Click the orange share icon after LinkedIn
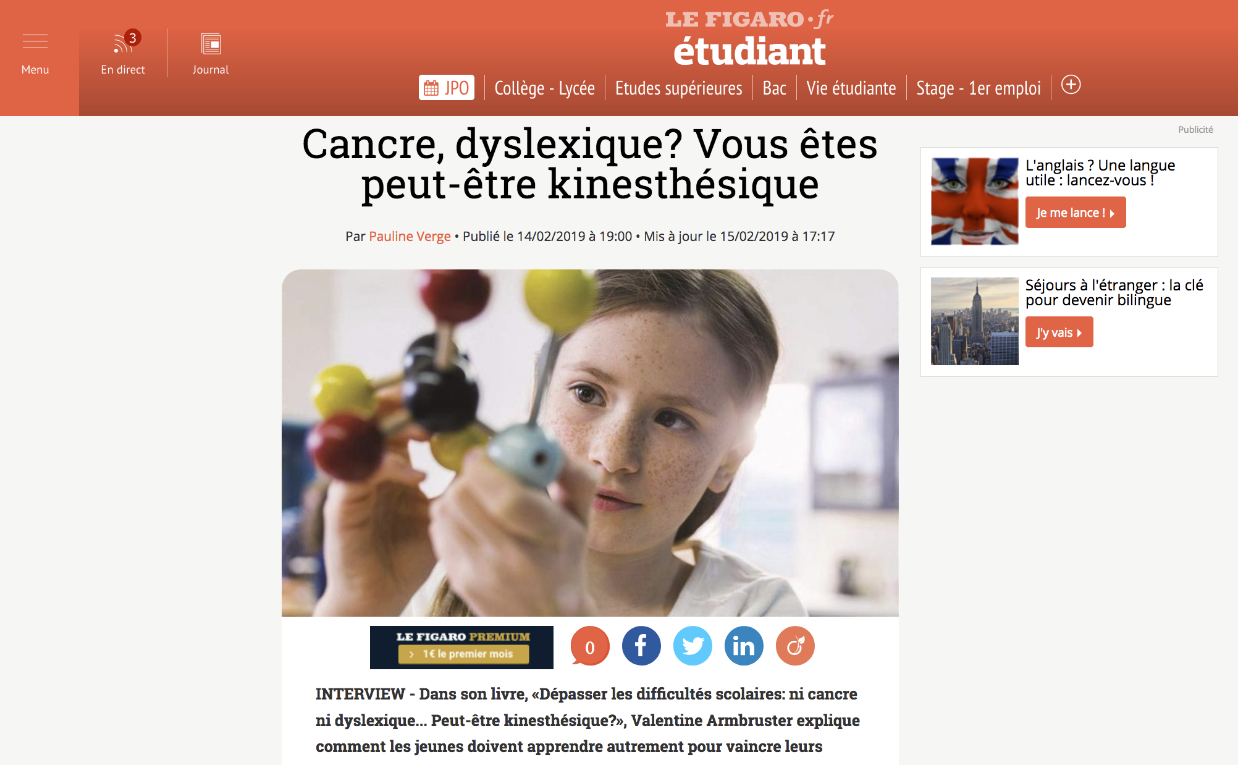The height and width of the screenshot is (765, 1238). 794,646
